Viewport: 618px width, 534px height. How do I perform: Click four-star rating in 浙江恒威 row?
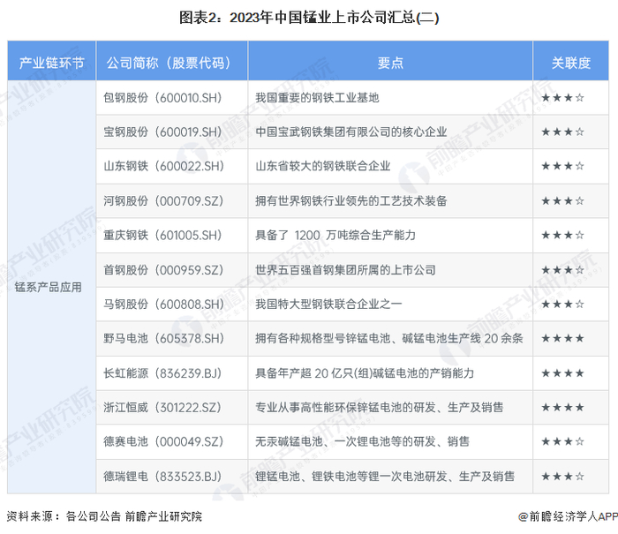click(x=562, y=407)
